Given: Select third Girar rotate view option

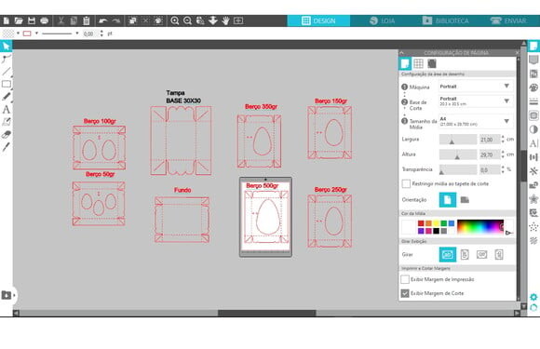Looking at the screenshot, I should pyautogui.click(x=481, y=255).
